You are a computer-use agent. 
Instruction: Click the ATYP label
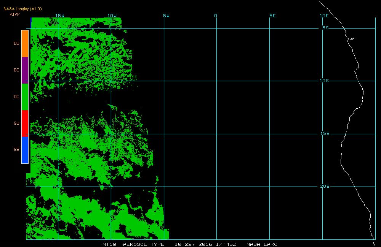pos(14,14)
